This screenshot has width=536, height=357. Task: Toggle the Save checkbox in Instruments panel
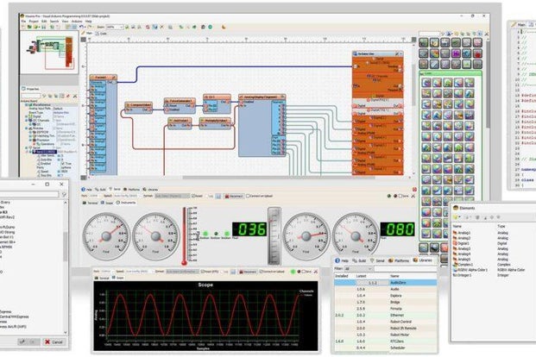tap(404, 196)
